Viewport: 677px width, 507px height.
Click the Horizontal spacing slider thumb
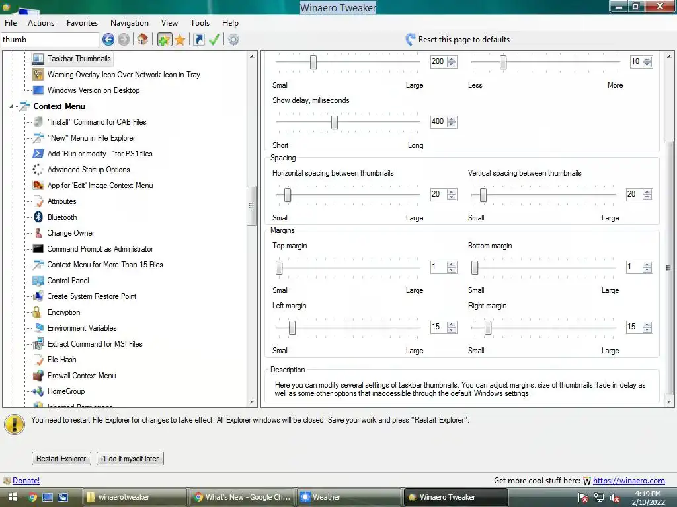click(288, 195)
